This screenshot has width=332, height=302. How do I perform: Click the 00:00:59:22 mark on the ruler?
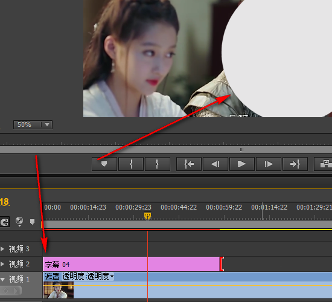point(224,207)
